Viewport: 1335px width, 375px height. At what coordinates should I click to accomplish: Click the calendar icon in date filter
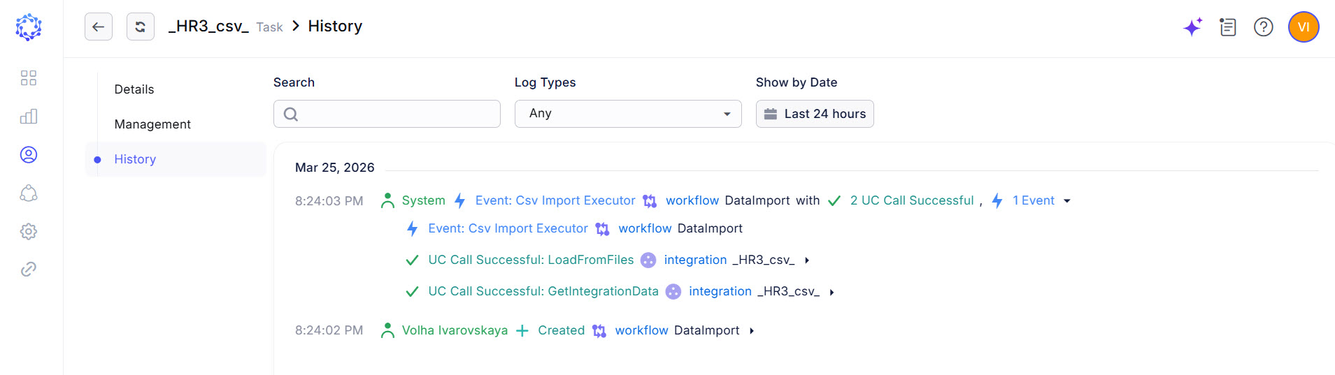pos(771,114)
